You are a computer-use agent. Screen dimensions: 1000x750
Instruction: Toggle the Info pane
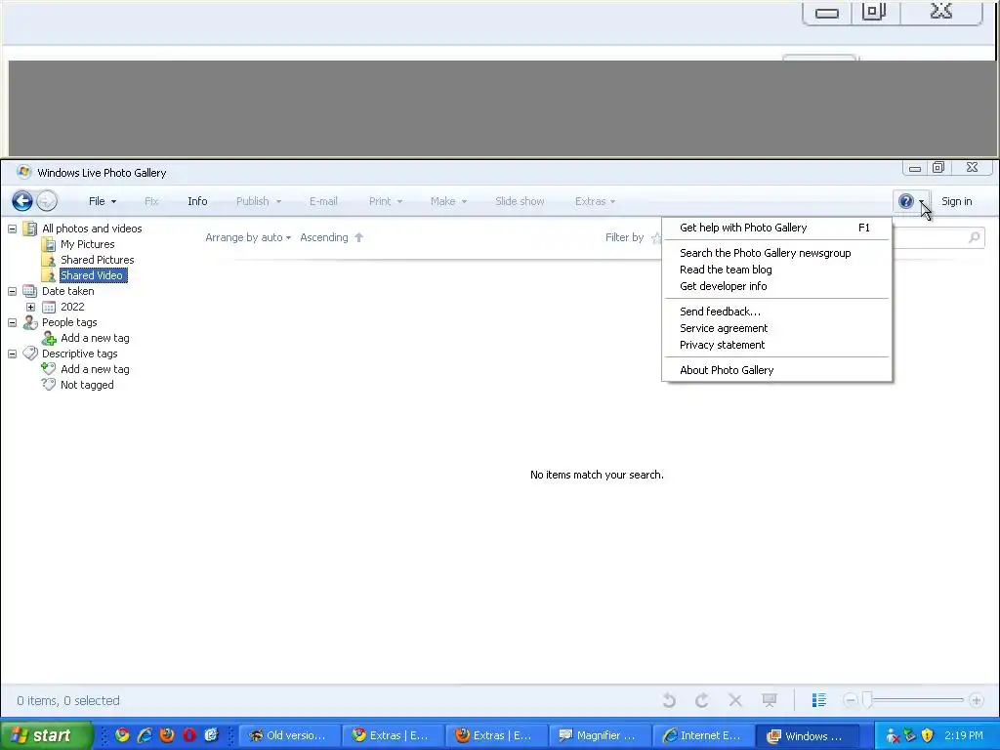pyautogui.click(x=197, y=201)
